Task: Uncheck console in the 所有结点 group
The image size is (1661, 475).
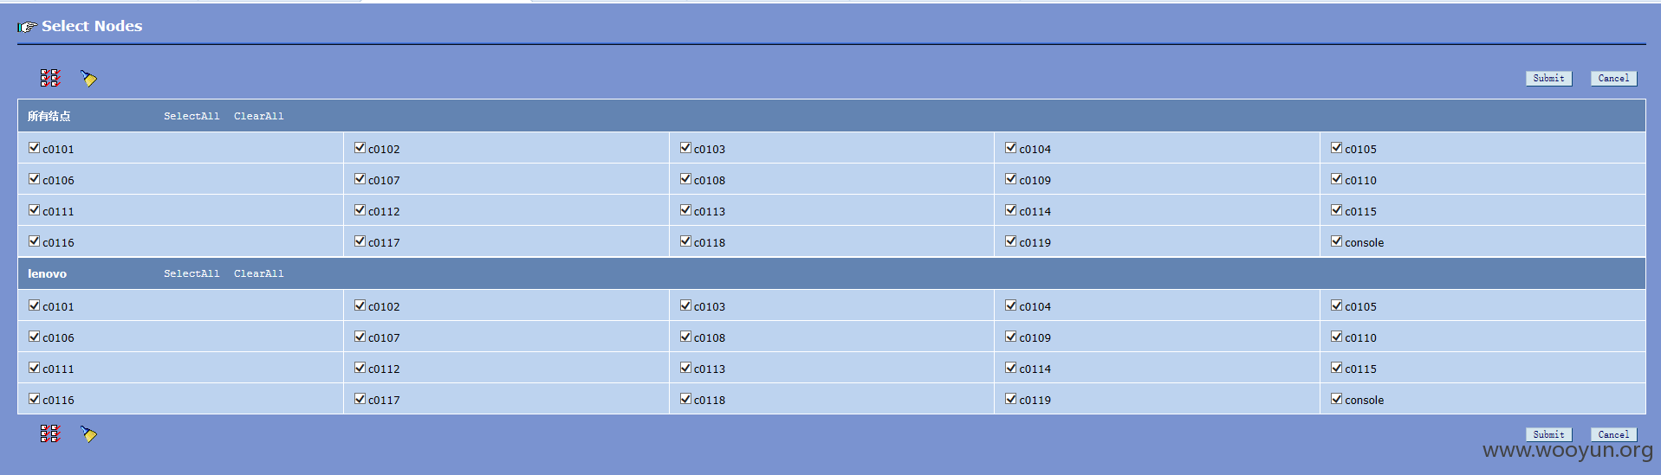Action: tap(1336, 241)
